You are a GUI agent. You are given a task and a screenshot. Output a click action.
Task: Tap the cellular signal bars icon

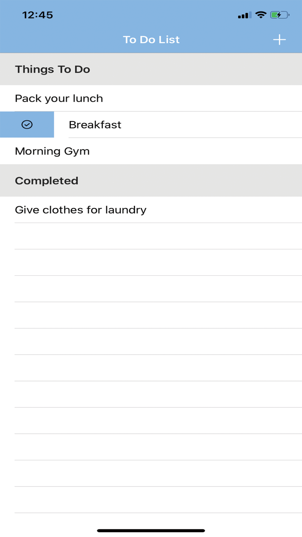[245, 15]
